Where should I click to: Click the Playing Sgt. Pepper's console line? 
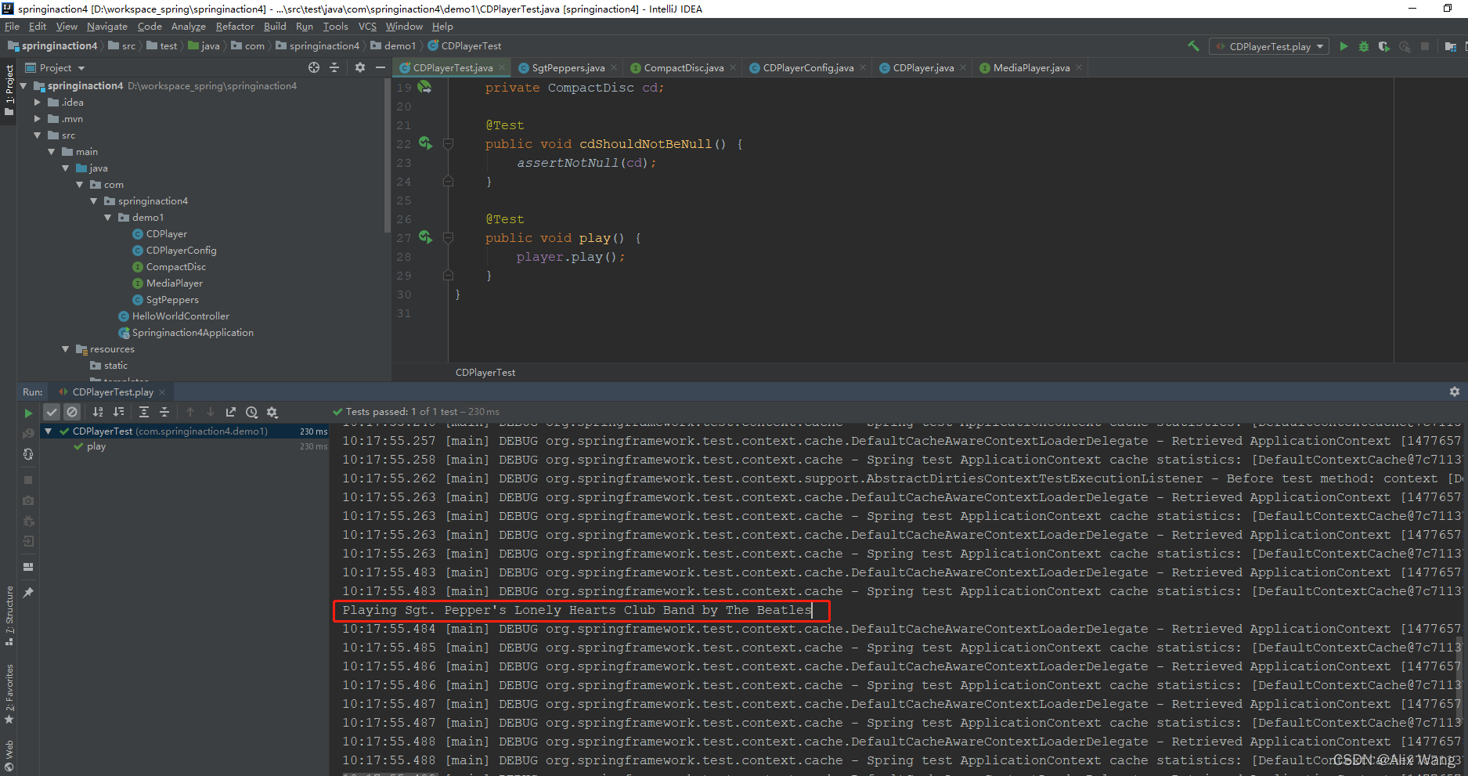click(577, 610)
